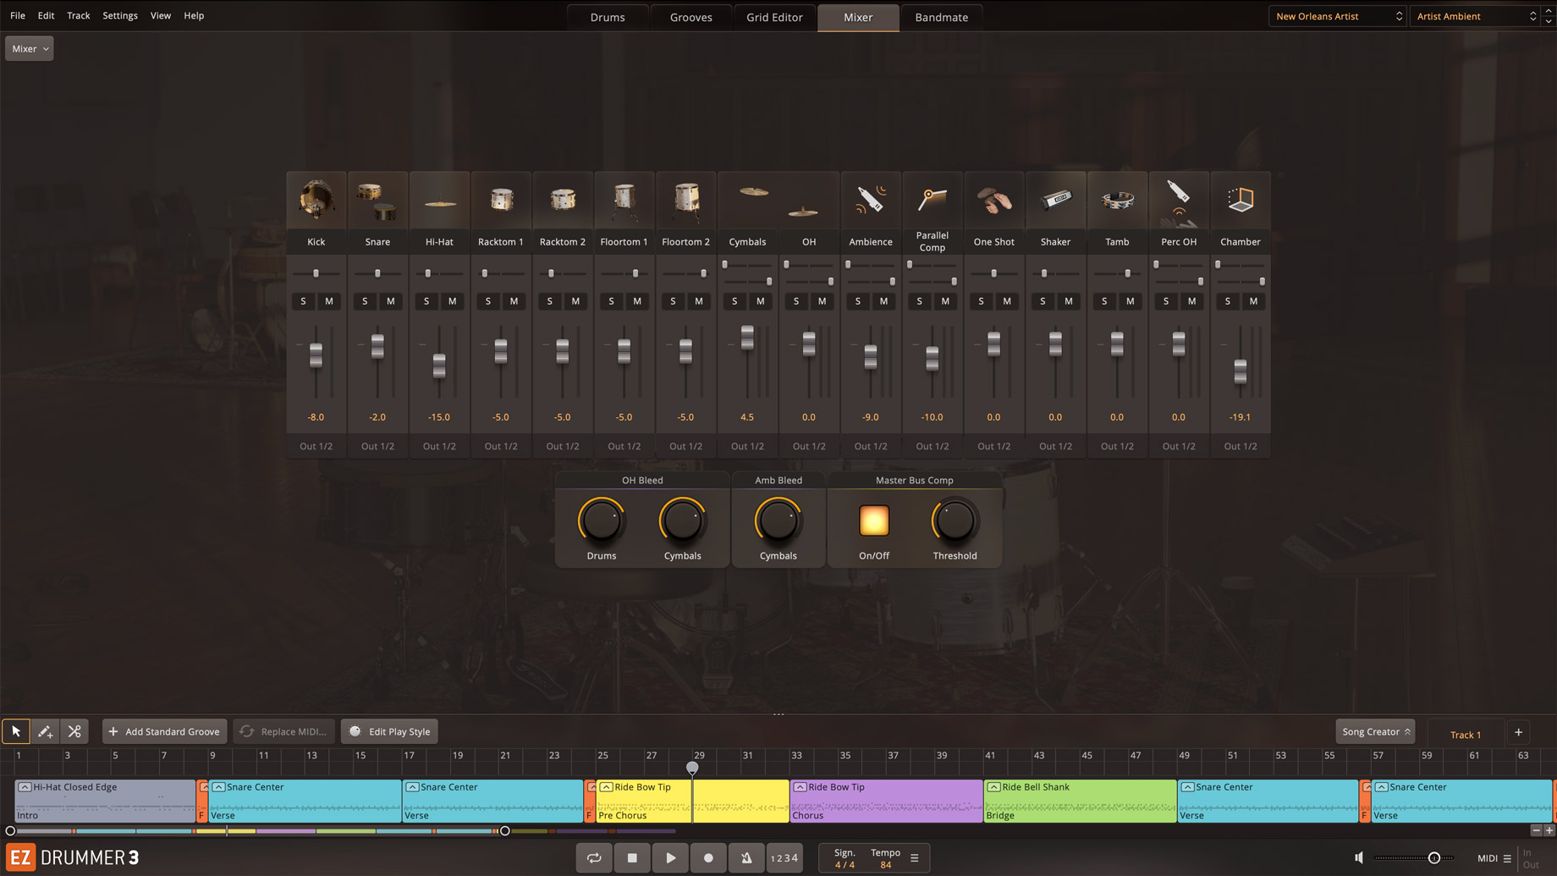Toggle the loop playback button

click(594, 857)
